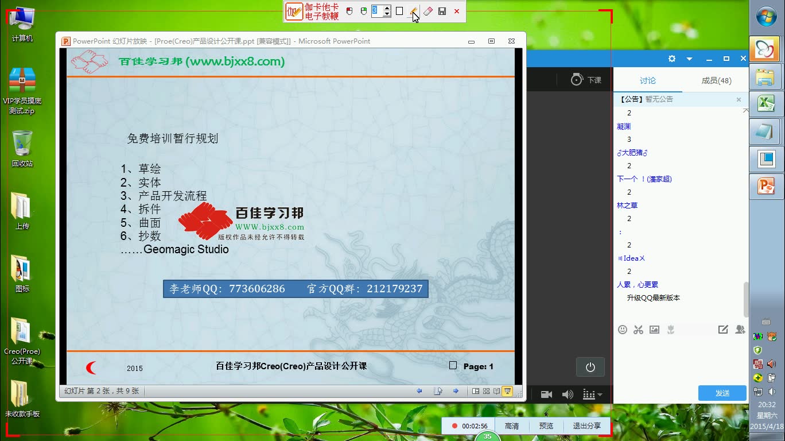The height and width of the screenshot is (441, 785).
Task: Go to next slide arrow in PowerPoint
Action: (x=456, y=391)
